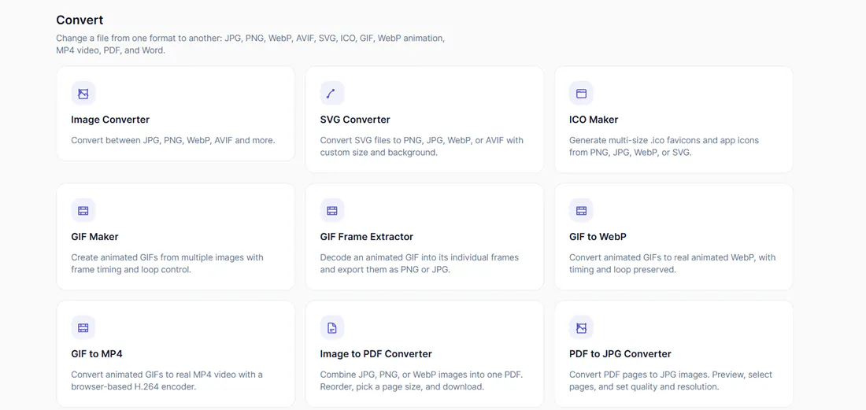Click description starting "Decode an animated GIF"
Image resolution: width=866 pixels, height=410 pixels.
tap(419, 263)
